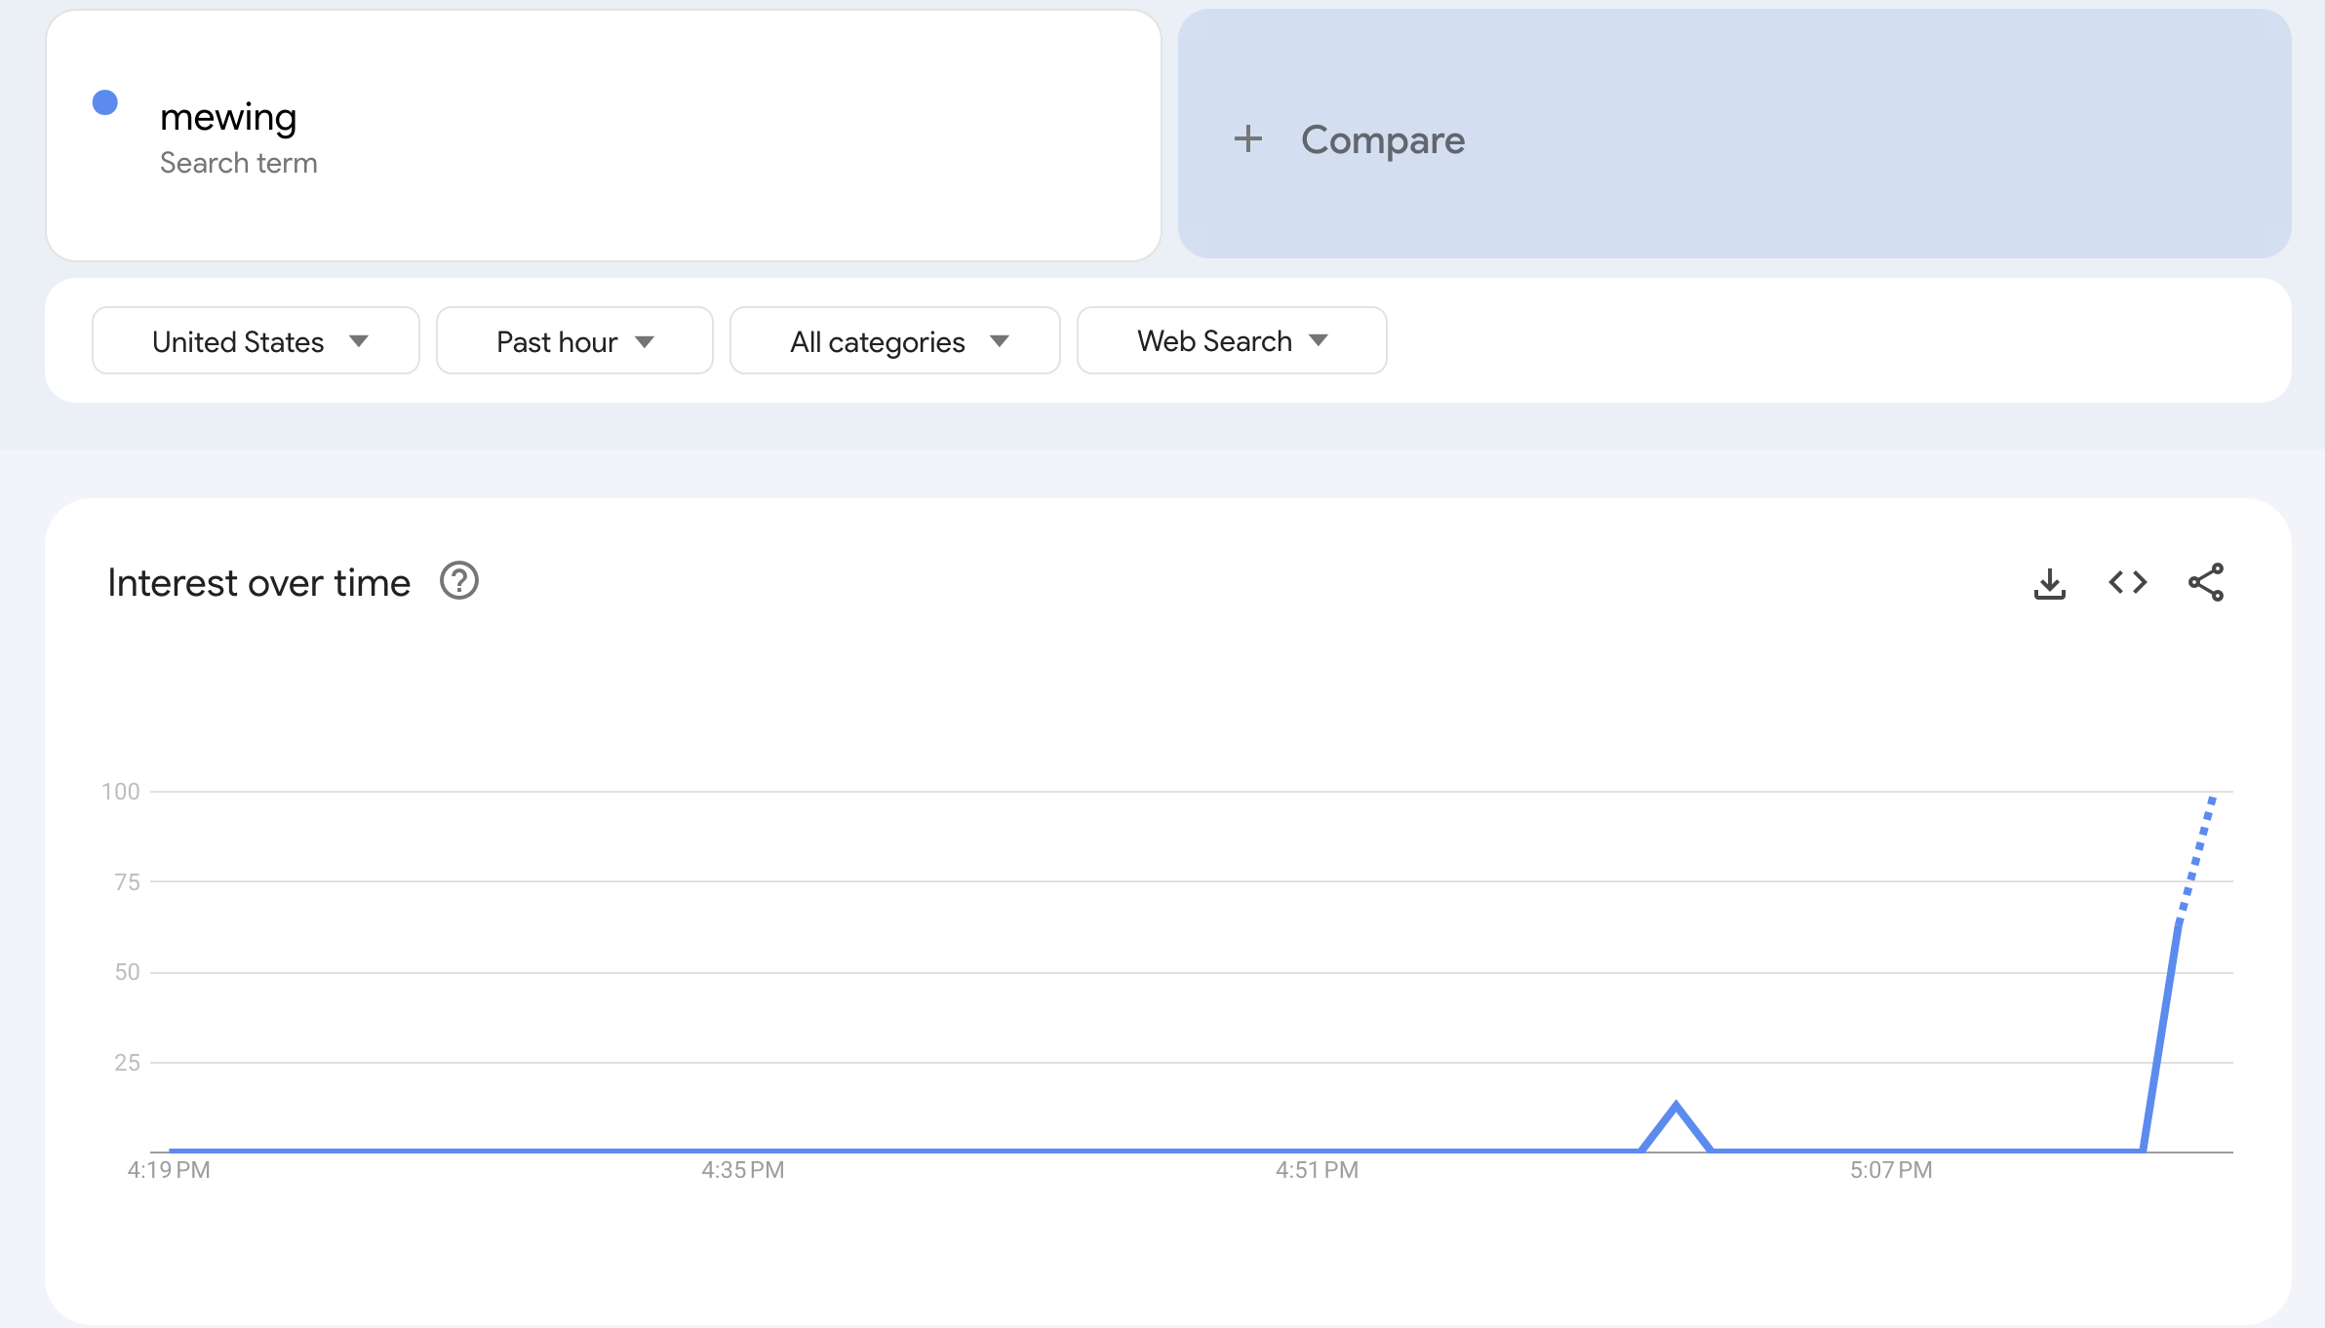The width and height of the screenshot is (2325, 1328).
Task: Click the arrow beside United States
Action: [359, 341]
